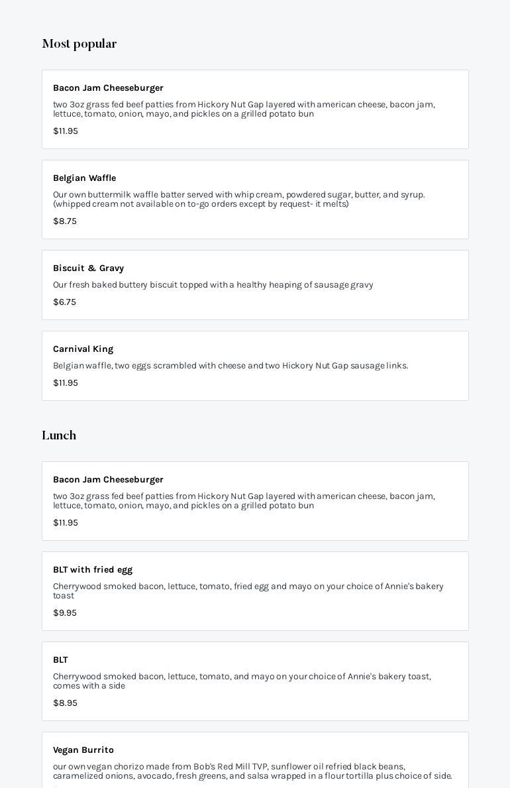Open Bacon Jam Cheeseburger under Most popular
The height and width of the screenshot is (788, 510).
(108, 88)
